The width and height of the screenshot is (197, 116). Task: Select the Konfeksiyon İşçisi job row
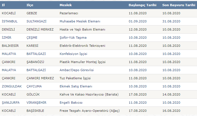(x=74, y=54)
